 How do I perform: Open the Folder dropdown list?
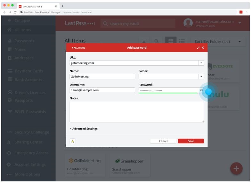(x=201, y=77)
